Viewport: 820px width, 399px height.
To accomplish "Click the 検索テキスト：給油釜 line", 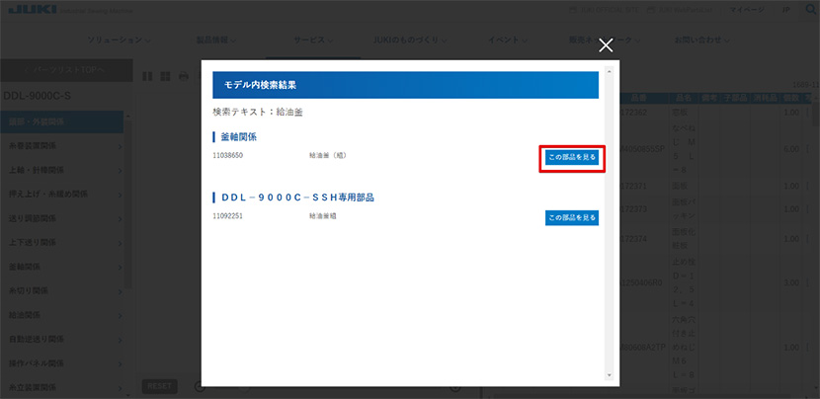I will [258, 112].
